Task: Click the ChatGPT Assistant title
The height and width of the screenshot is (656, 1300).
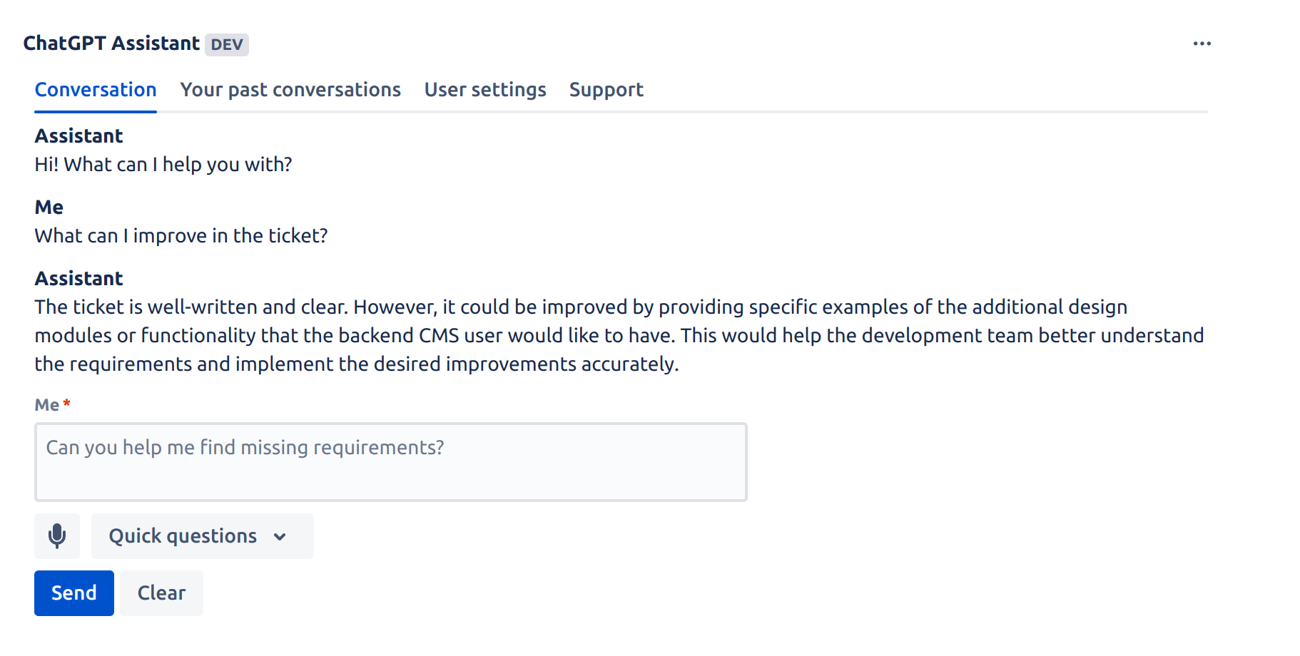Action: [x=111, y=43]
